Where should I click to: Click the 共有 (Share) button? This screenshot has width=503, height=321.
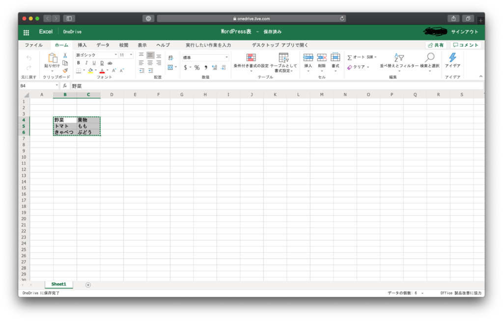[x=436, y=45]
